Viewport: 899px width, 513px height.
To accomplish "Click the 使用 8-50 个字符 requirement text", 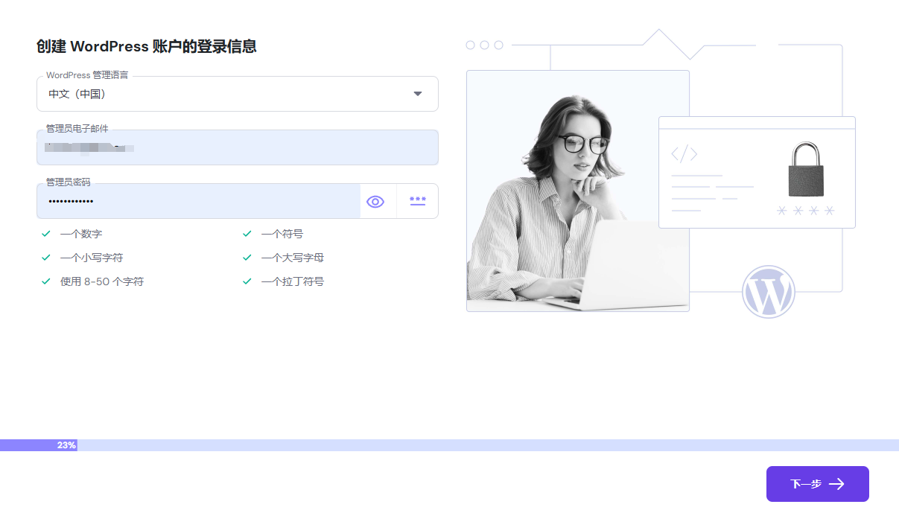I will (x=102, y=281).
